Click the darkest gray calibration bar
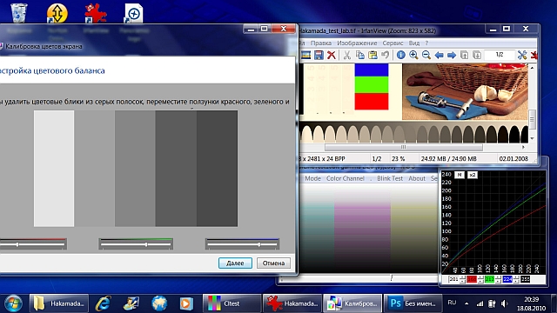 [x=217, y=169]
